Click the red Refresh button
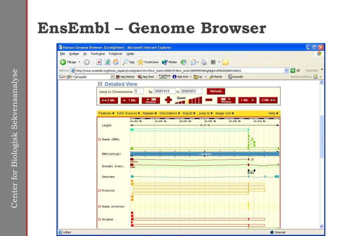Viewport: 342px width, 236px height. pyautogui.click(x=216, y=91)
